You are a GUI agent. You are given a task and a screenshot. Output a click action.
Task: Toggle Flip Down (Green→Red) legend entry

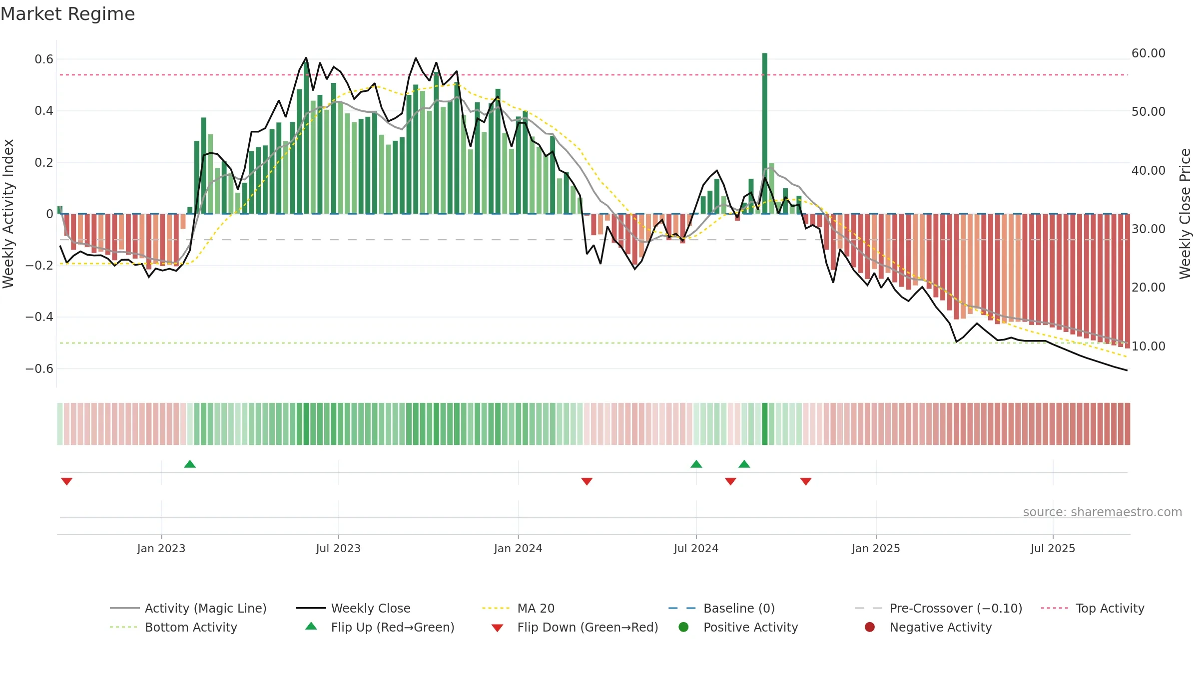pos(575,627)
